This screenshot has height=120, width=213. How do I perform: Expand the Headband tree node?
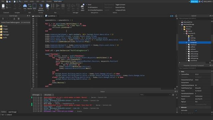tap(186, 45)
